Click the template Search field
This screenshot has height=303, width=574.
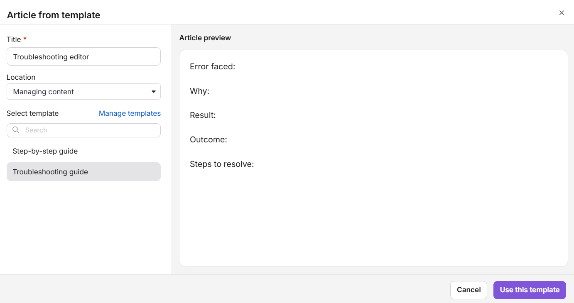(x=83, y=130)
